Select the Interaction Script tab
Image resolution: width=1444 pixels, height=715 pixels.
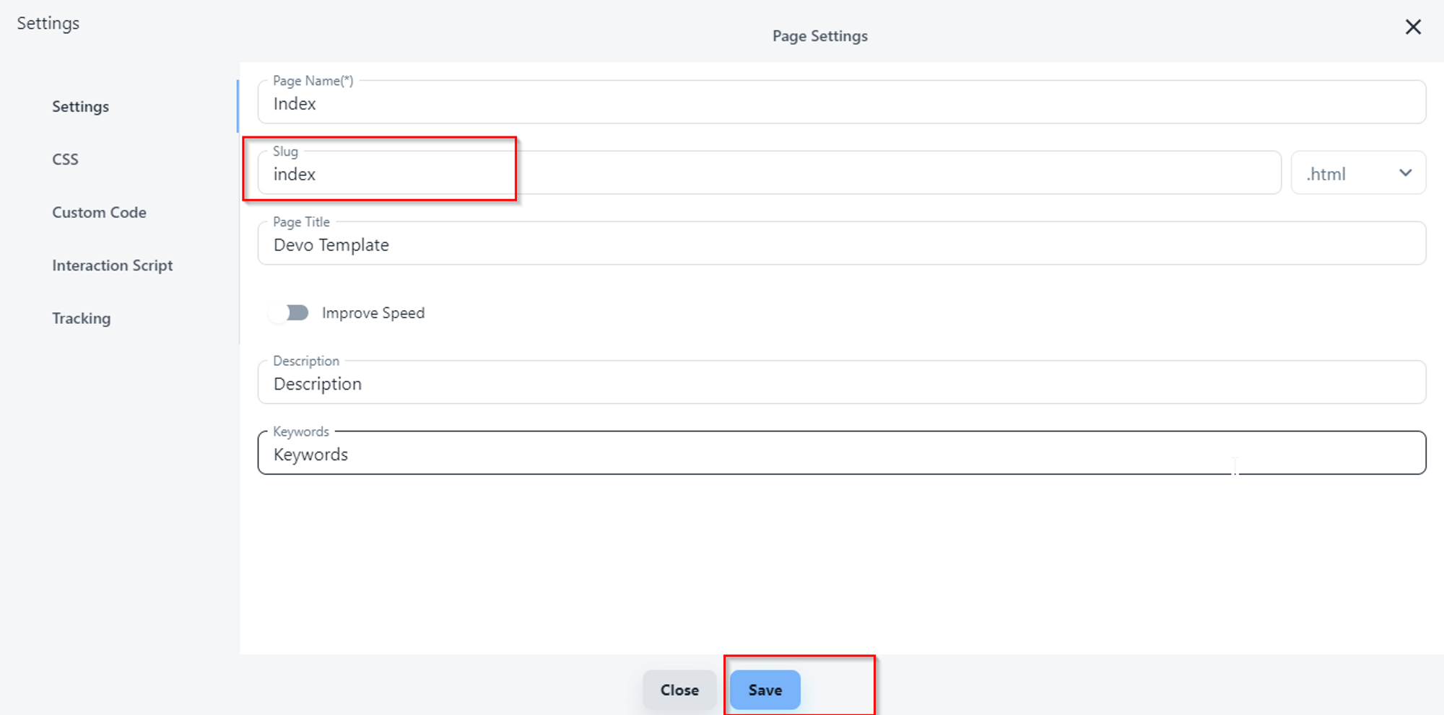pos(112,266)
